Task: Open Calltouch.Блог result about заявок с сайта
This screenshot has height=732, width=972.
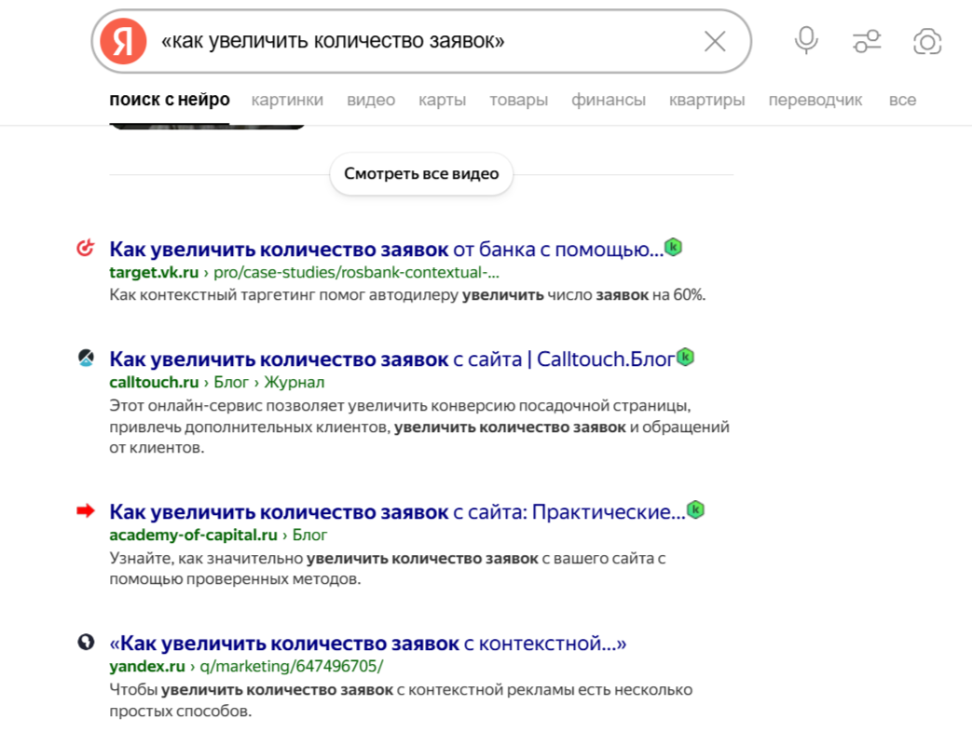Action: click(x=391, y=359)
